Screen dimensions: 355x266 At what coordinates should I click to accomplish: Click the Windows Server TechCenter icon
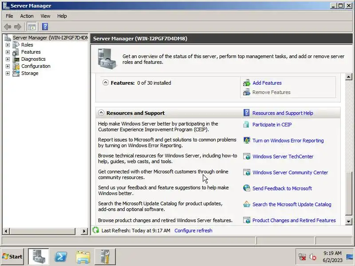click(x=247, y=156)
